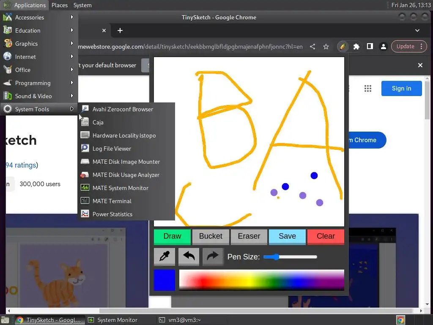
Task: Launch Hardware Locality lstopo
Action: click(x=126, y=135)
